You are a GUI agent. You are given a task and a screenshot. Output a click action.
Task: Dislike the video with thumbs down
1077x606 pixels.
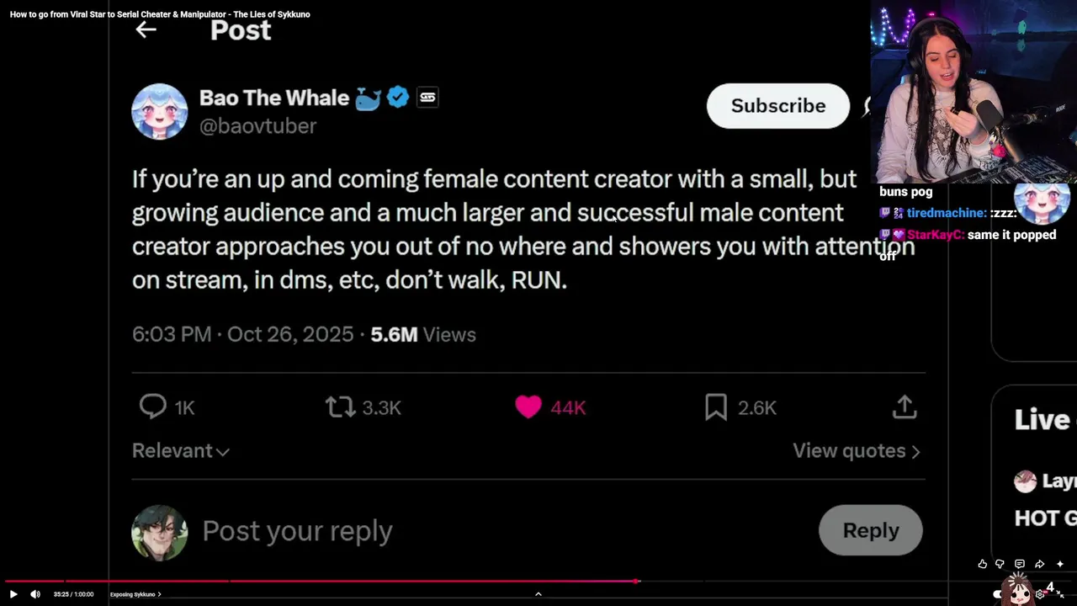pyautogui.click(x=1000, y=564)
